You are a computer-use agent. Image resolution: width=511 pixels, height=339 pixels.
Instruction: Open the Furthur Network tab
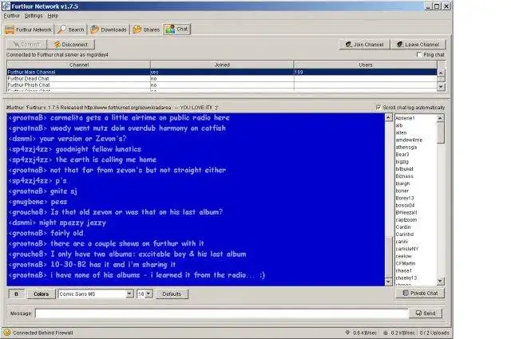pyautogui.click(x=29, y=30)
